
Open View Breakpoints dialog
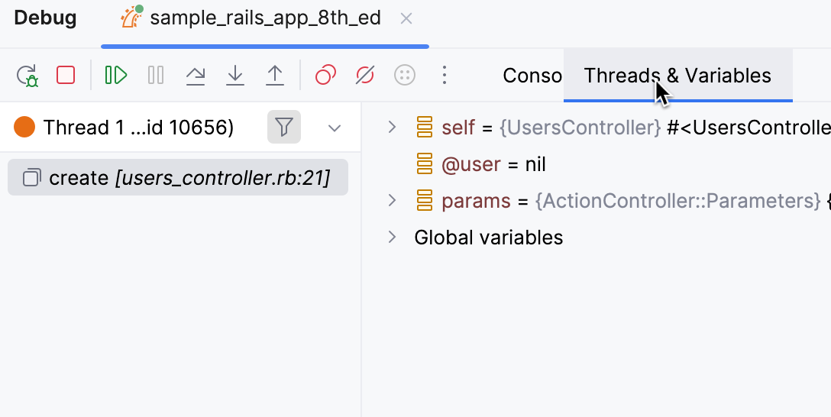pyautogui.click(x=326, y=75)
